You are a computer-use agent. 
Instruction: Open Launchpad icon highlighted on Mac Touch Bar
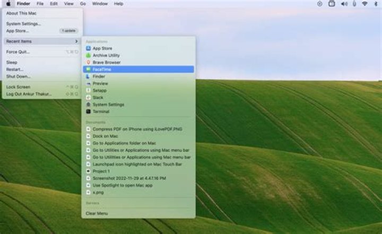tap(138, 164)
